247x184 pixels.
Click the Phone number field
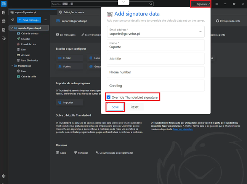click(x=156, y=72)
